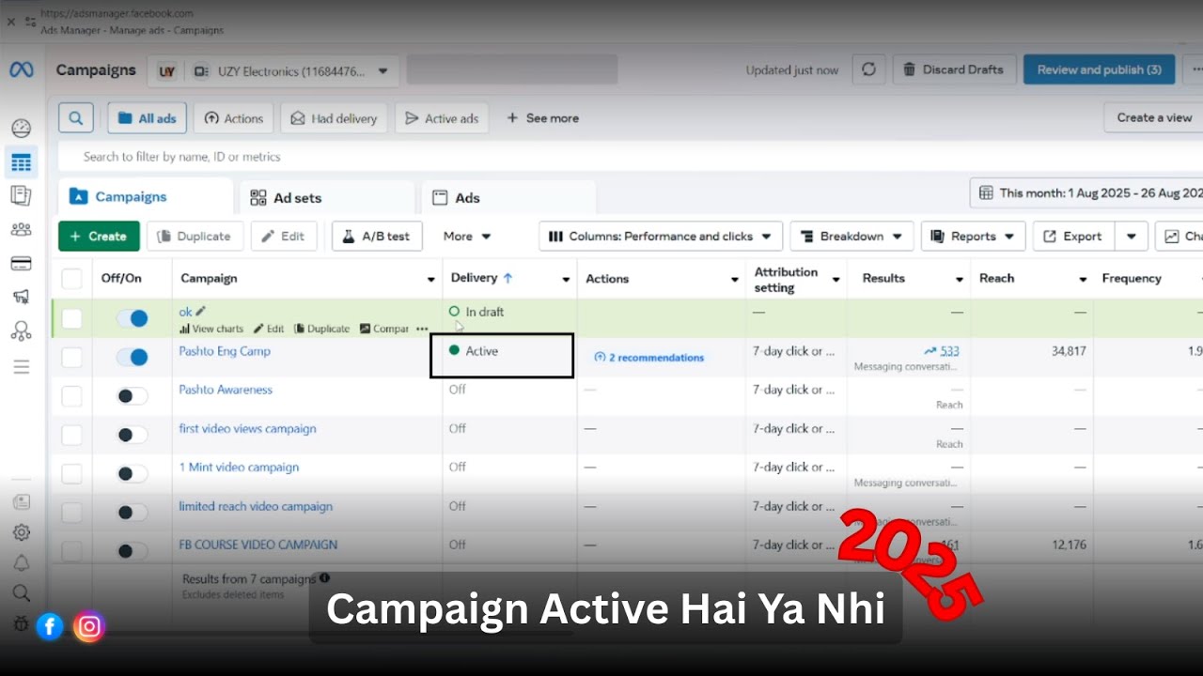1203x676 pixels.
Task: Click the Charts button at toolbar edge
Action: (1180, 237)
